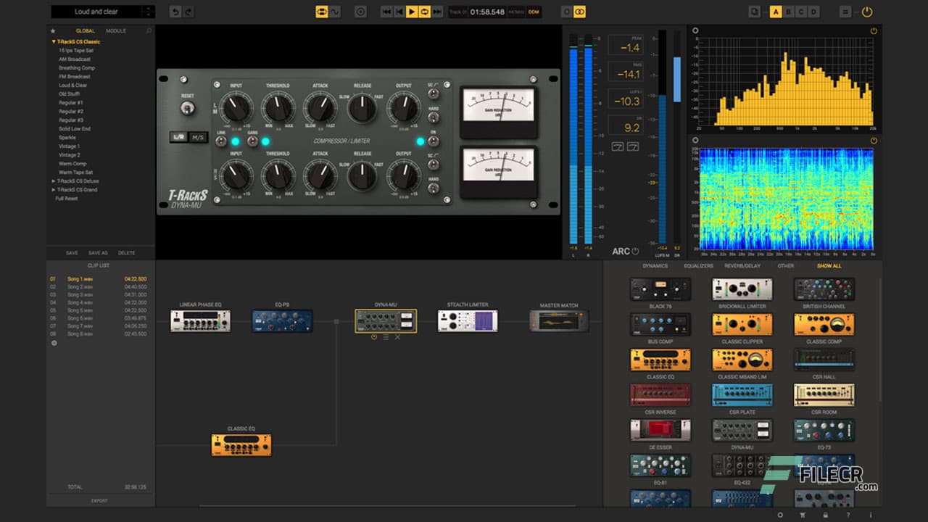Switch Dyna-Mu to M/S mode

pos(198,137)
